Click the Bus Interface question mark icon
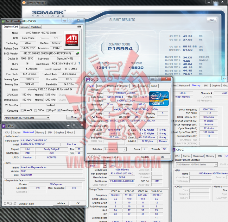Viewport: 228px width, 222px height. [79, 64]
